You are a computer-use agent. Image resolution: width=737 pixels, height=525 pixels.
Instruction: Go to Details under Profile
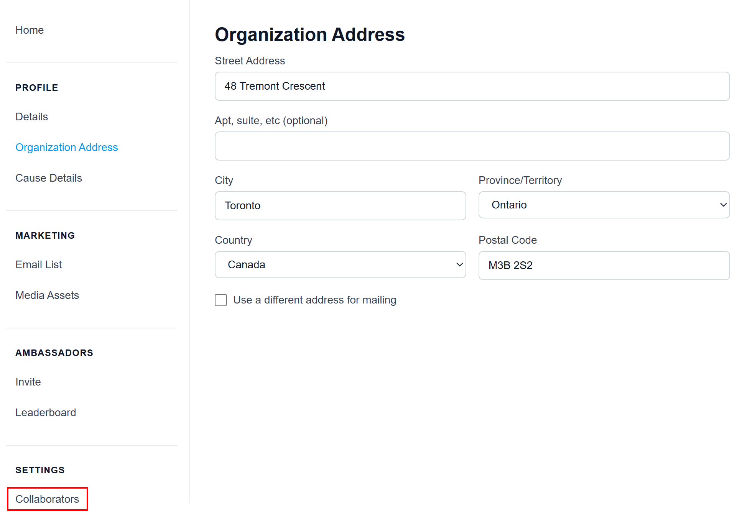click(x=31, y=116)
